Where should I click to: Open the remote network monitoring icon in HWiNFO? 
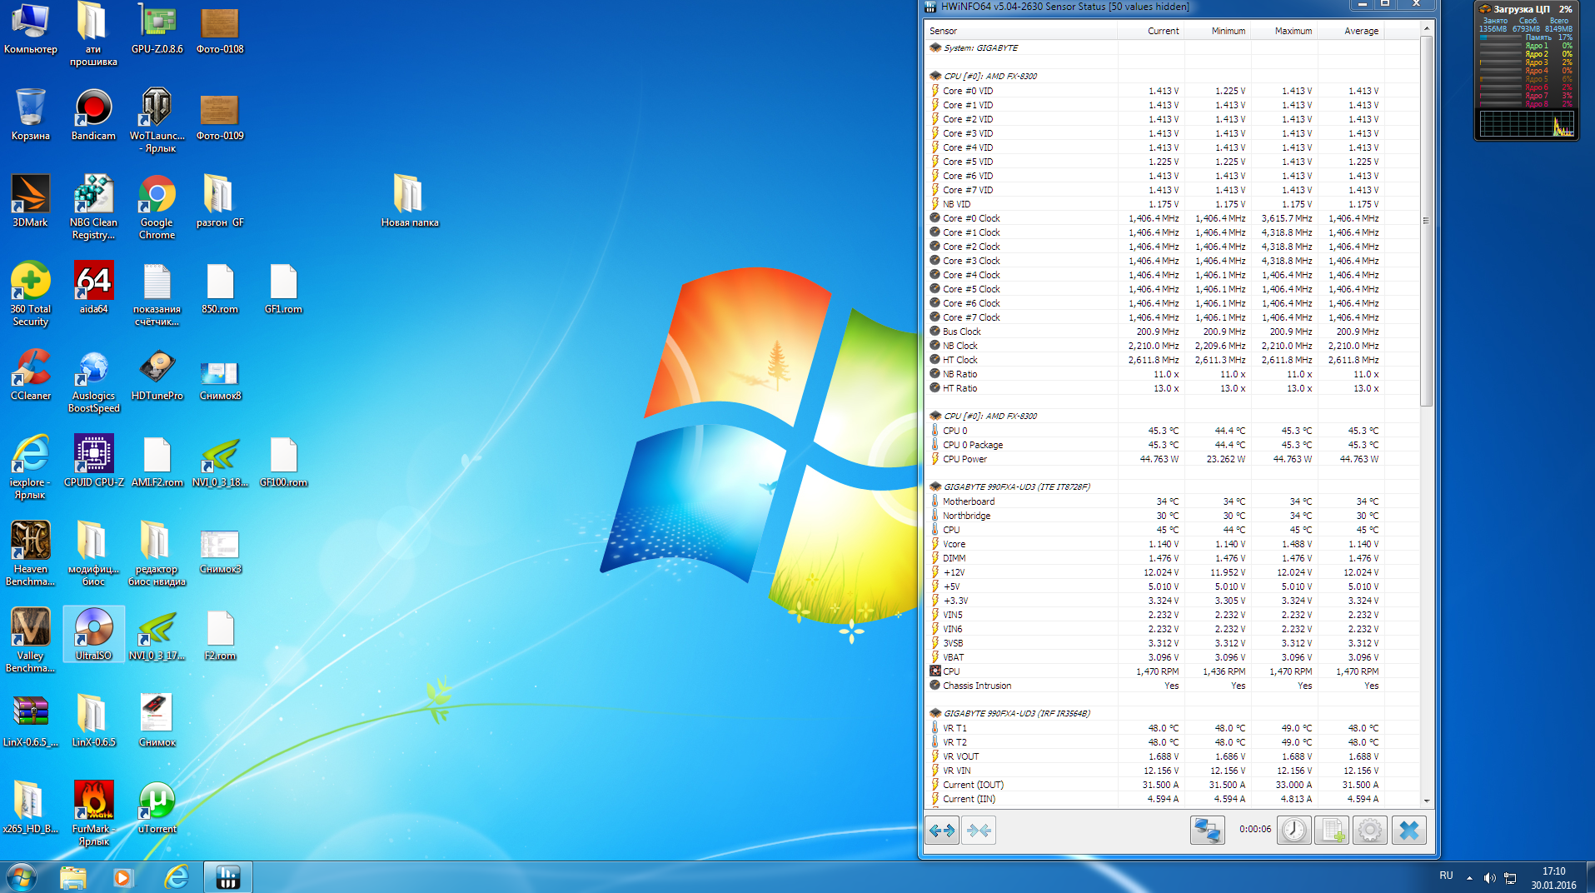1207,830
